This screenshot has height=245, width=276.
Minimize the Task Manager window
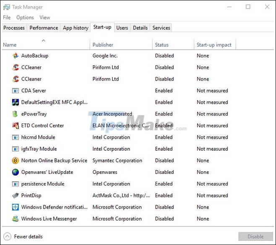coord(229,7)
